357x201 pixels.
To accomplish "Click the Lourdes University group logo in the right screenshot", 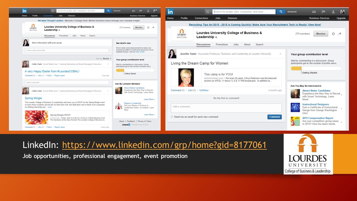I will [181, 34].
